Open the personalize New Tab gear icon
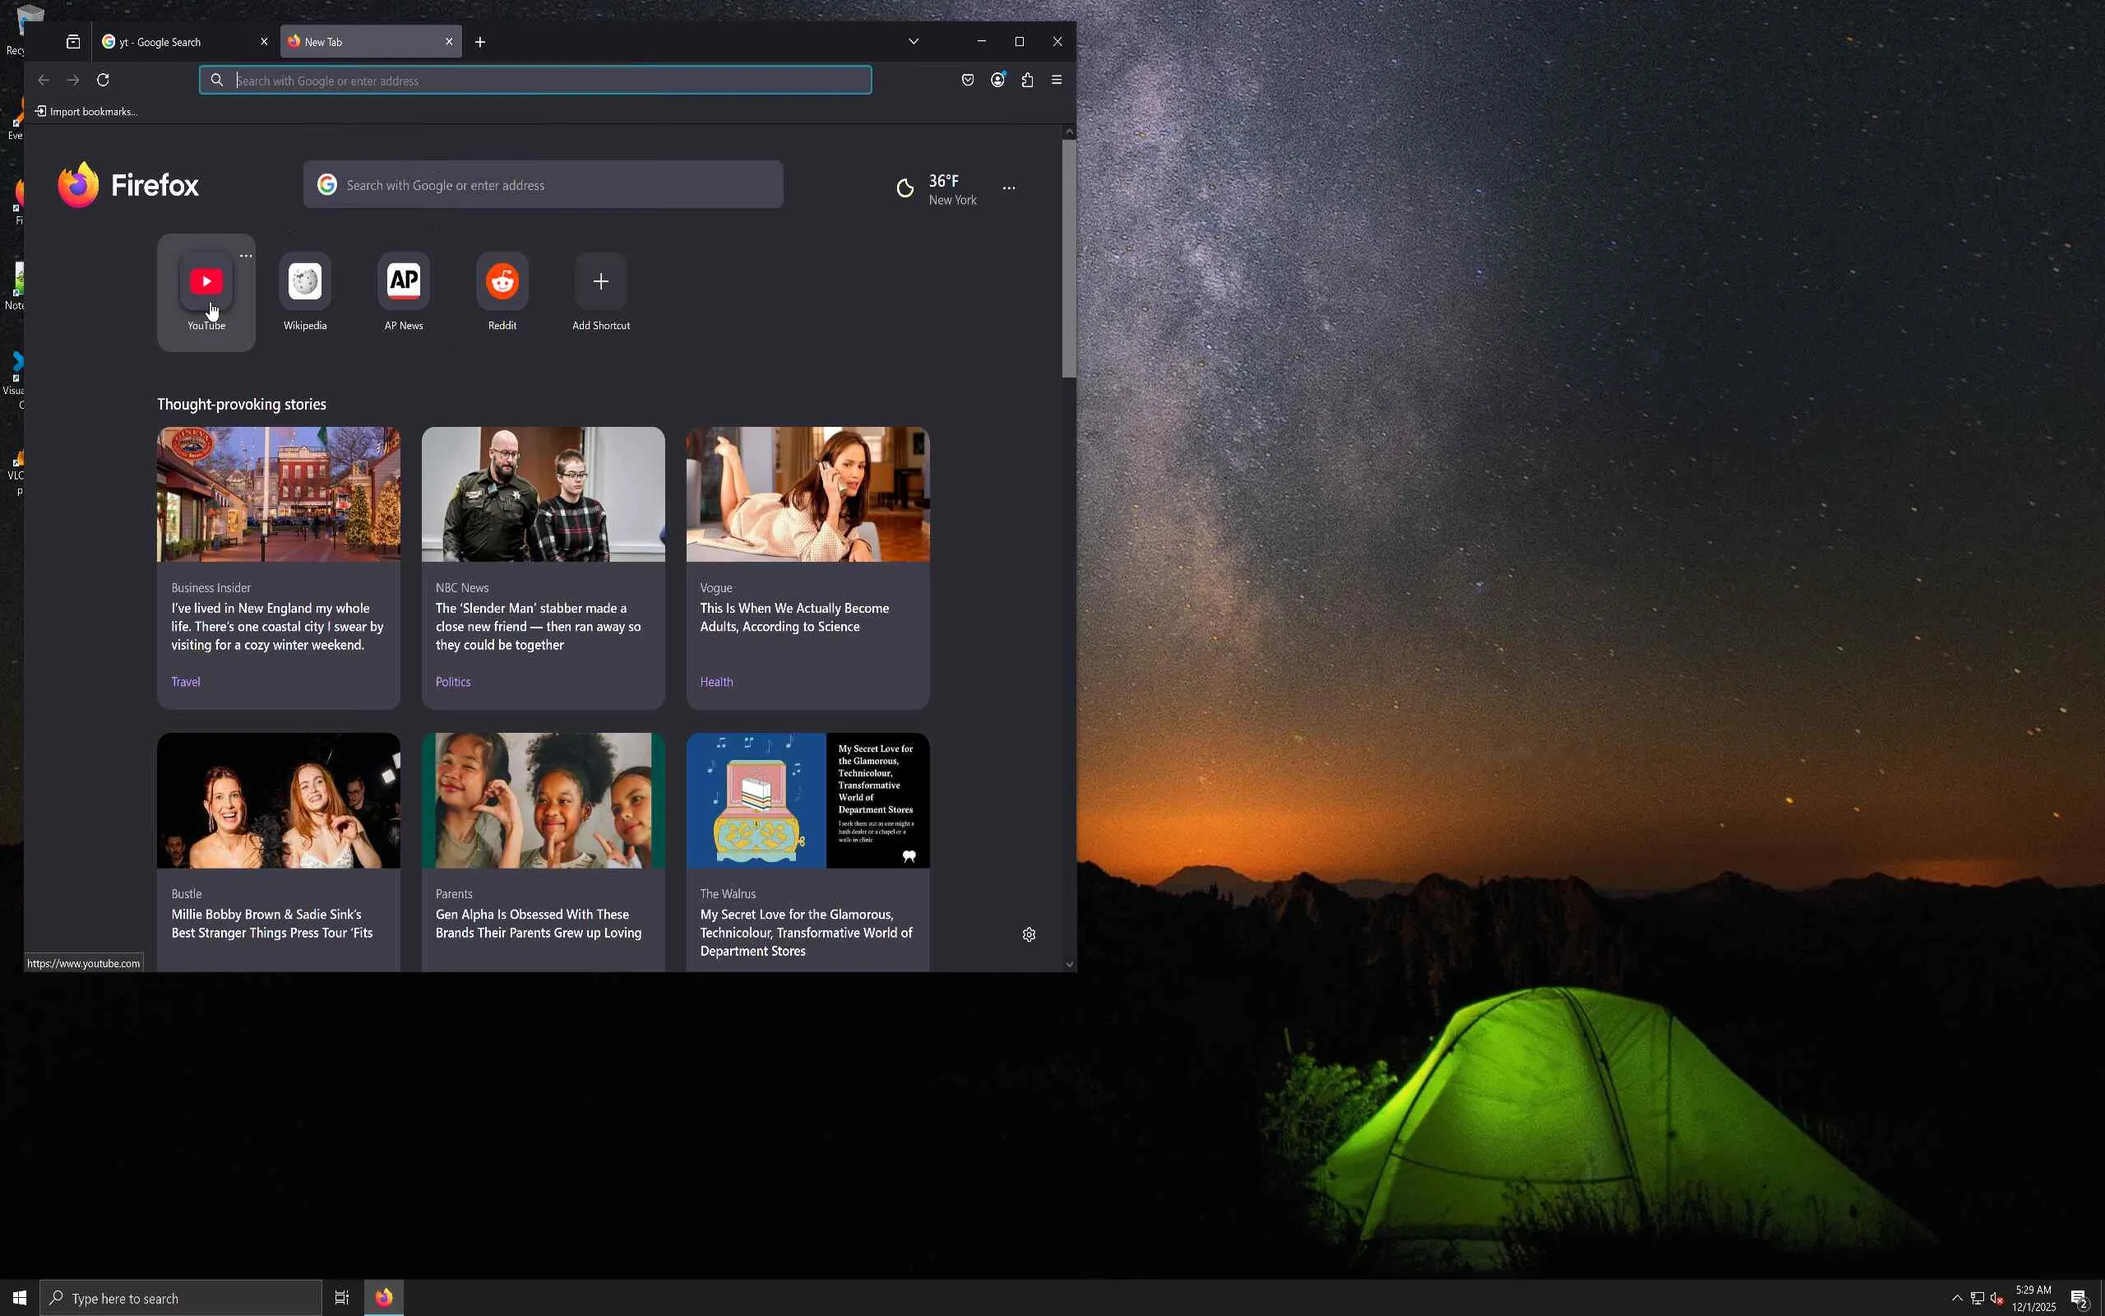Screen dimensions: 2105x1316 (x=1029, y=934)
